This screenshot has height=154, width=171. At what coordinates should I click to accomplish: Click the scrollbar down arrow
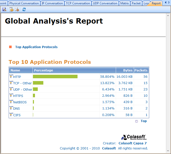click(168, 151)
